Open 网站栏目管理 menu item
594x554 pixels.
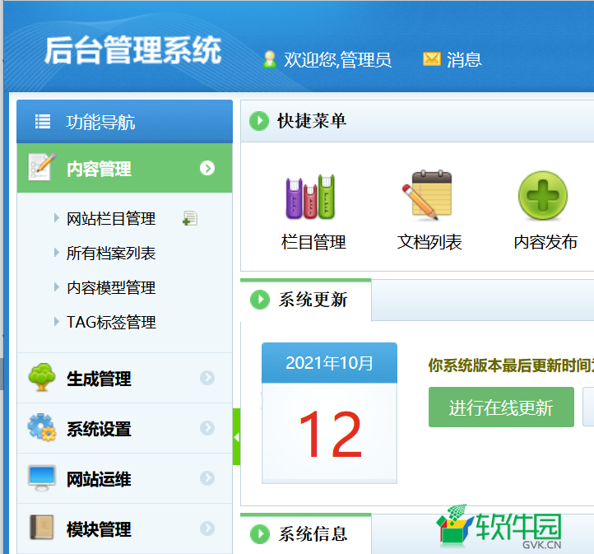pyautogui.click(x=111, y=219)
